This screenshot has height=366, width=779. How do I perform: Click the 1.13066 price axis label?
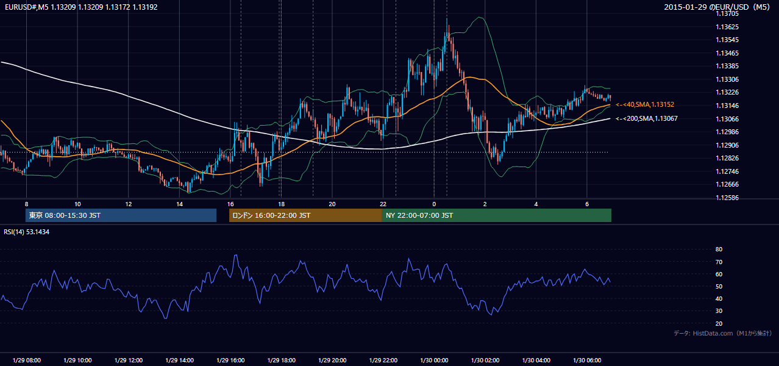[x=728, y=119]
